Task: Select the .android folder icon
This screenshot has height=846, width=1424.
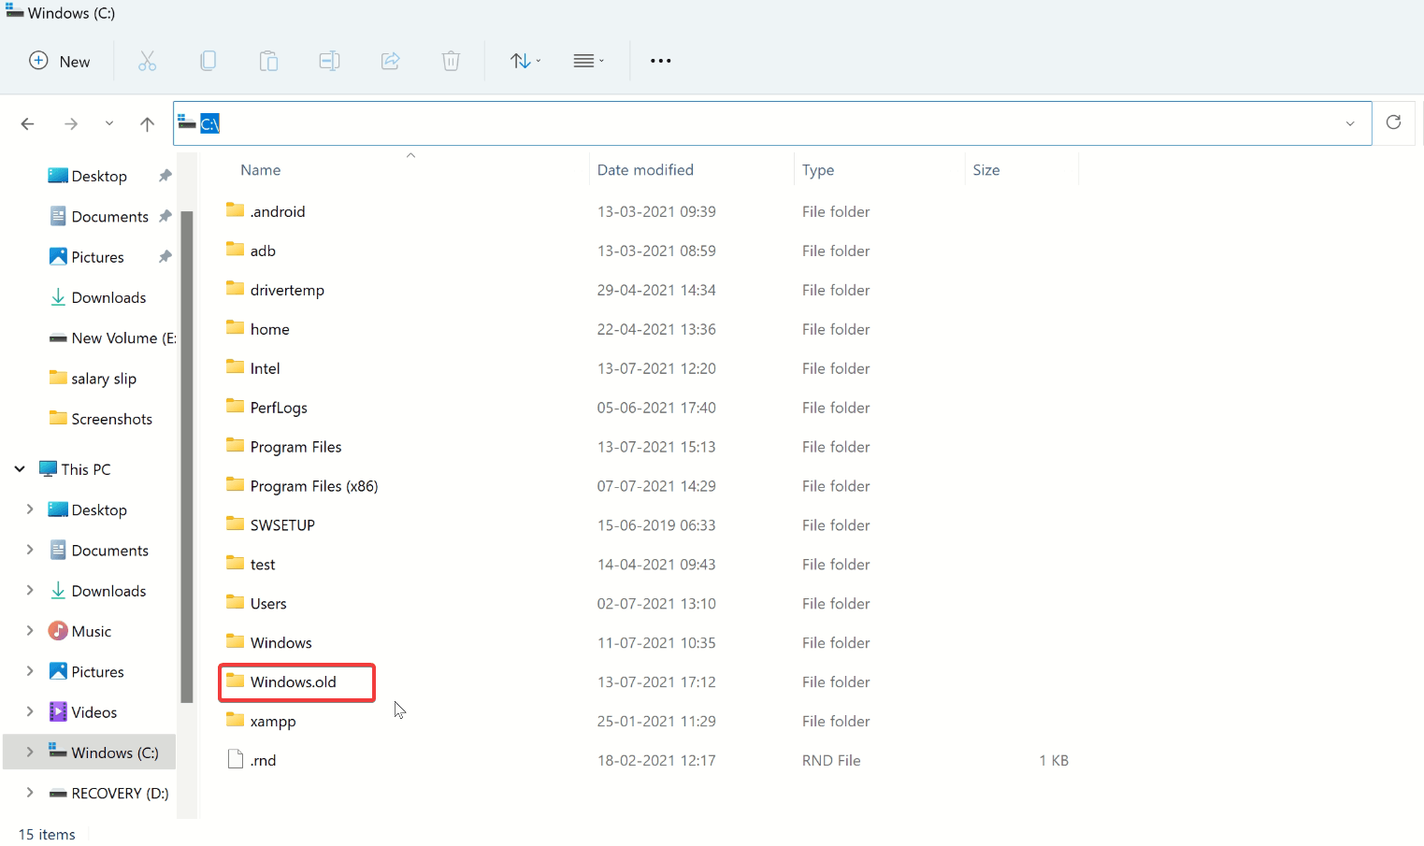Action: click(235, 210)
